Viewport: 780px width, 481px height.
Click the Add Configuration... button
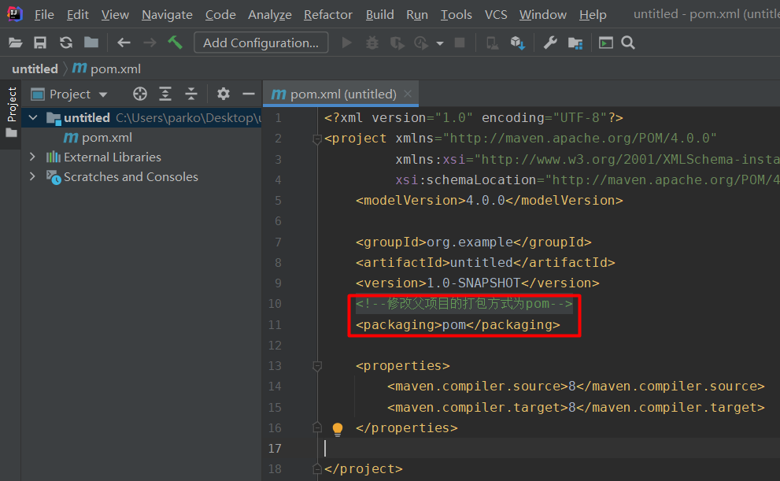click(x=261, y=43)
